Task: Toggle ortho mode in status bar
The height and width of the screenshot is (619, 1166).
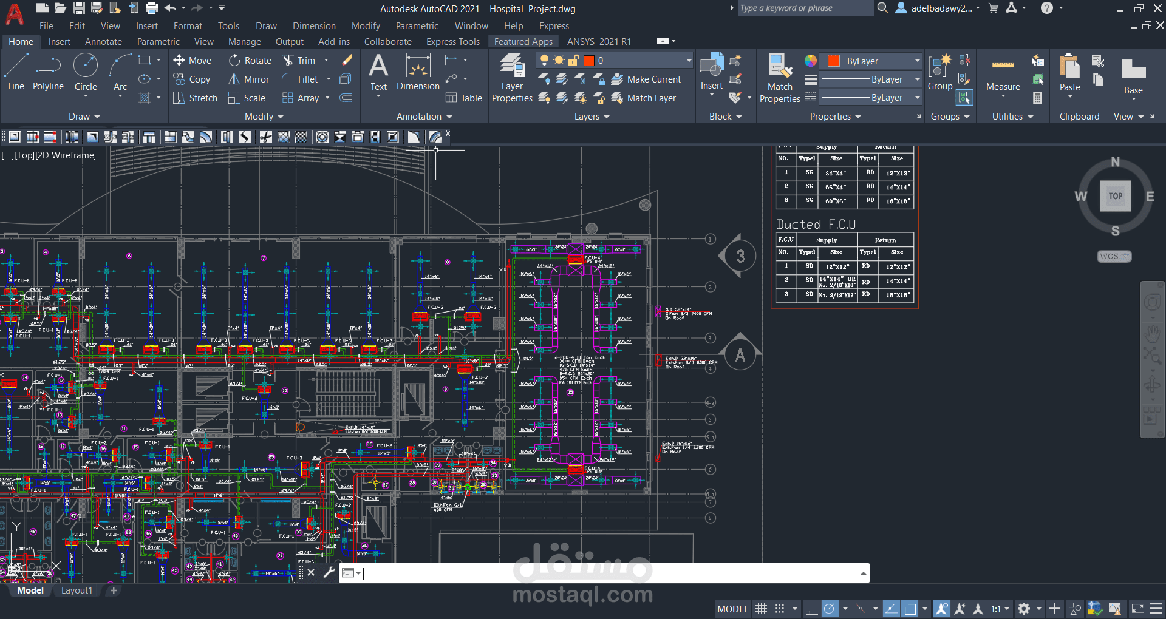Action: tap(811, 609)
